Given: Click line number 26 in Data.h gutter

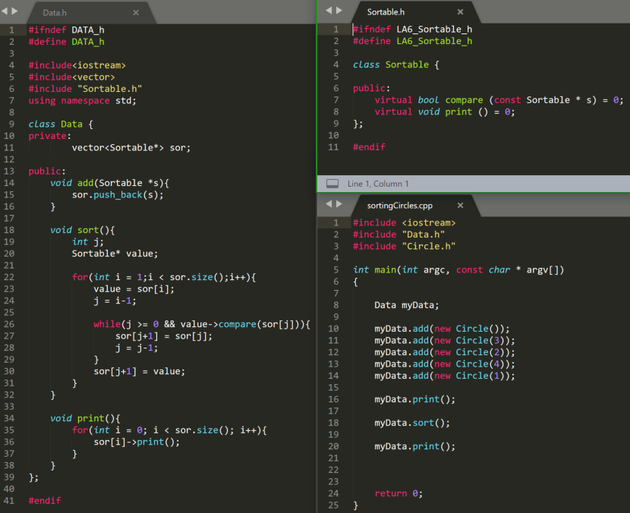Looking at the screenshot, I should (9, 323).
